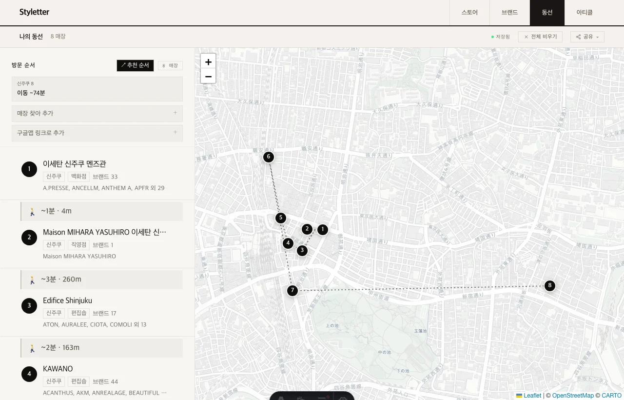Select map marker 1
The width and height of the screenshot is (624, 400).
coord(322,229)
